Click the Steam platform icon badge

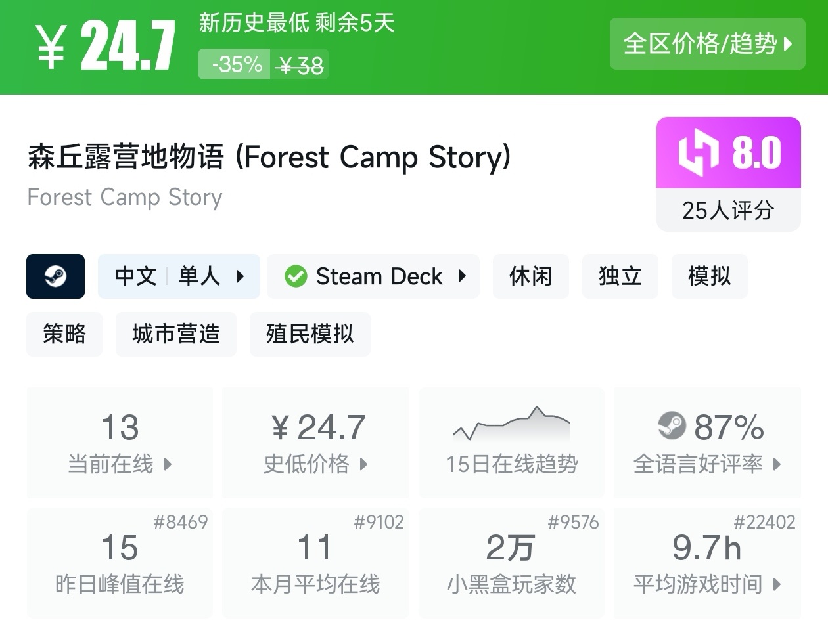[x=55, y=276]
